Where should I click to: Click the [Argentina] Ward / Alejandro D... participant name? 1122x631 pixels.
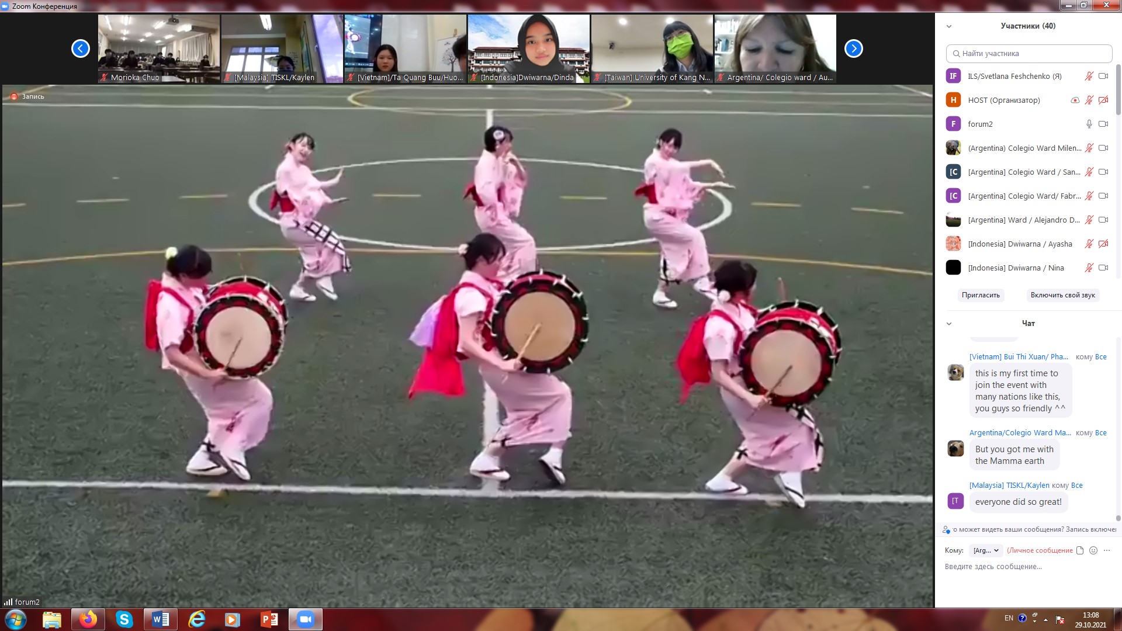tap(1024, 220)
